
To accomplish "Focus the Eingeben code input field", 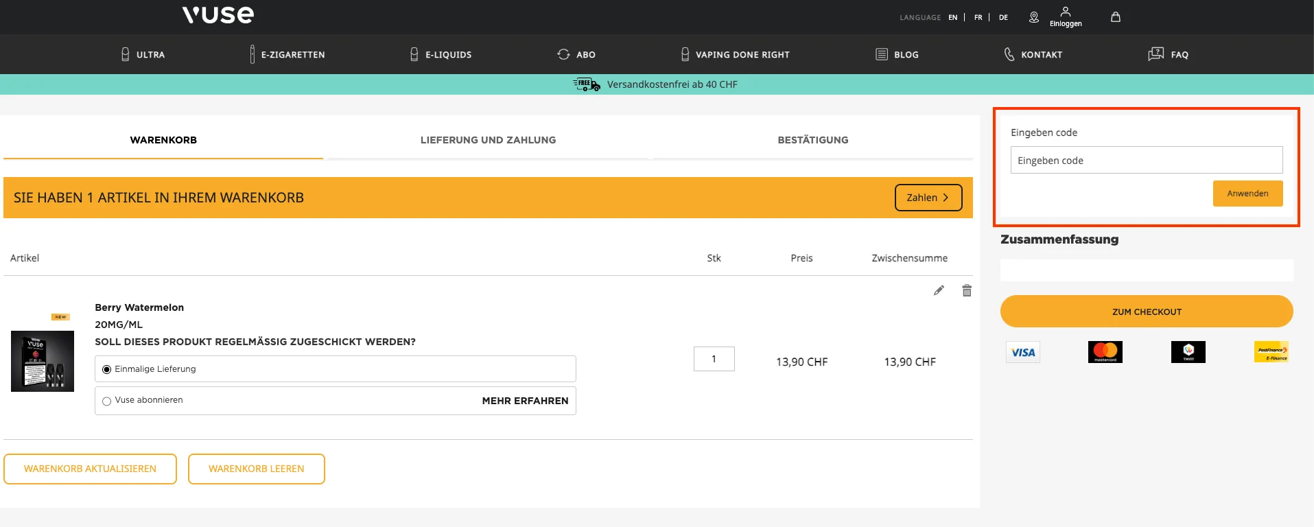I will click(1147, 160).
